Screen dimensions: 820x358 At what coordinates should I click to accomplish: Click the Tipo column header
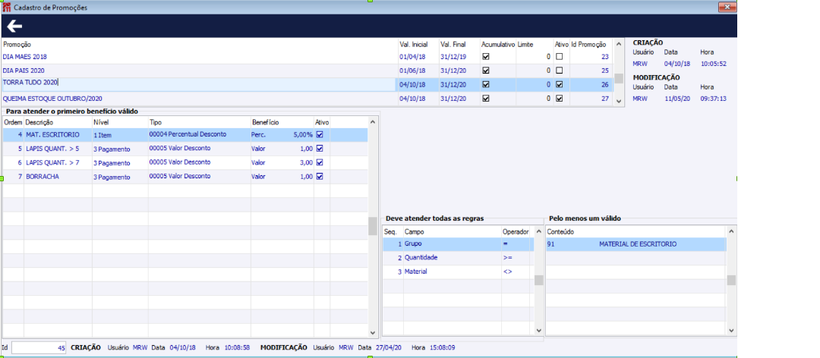(156, 122)
